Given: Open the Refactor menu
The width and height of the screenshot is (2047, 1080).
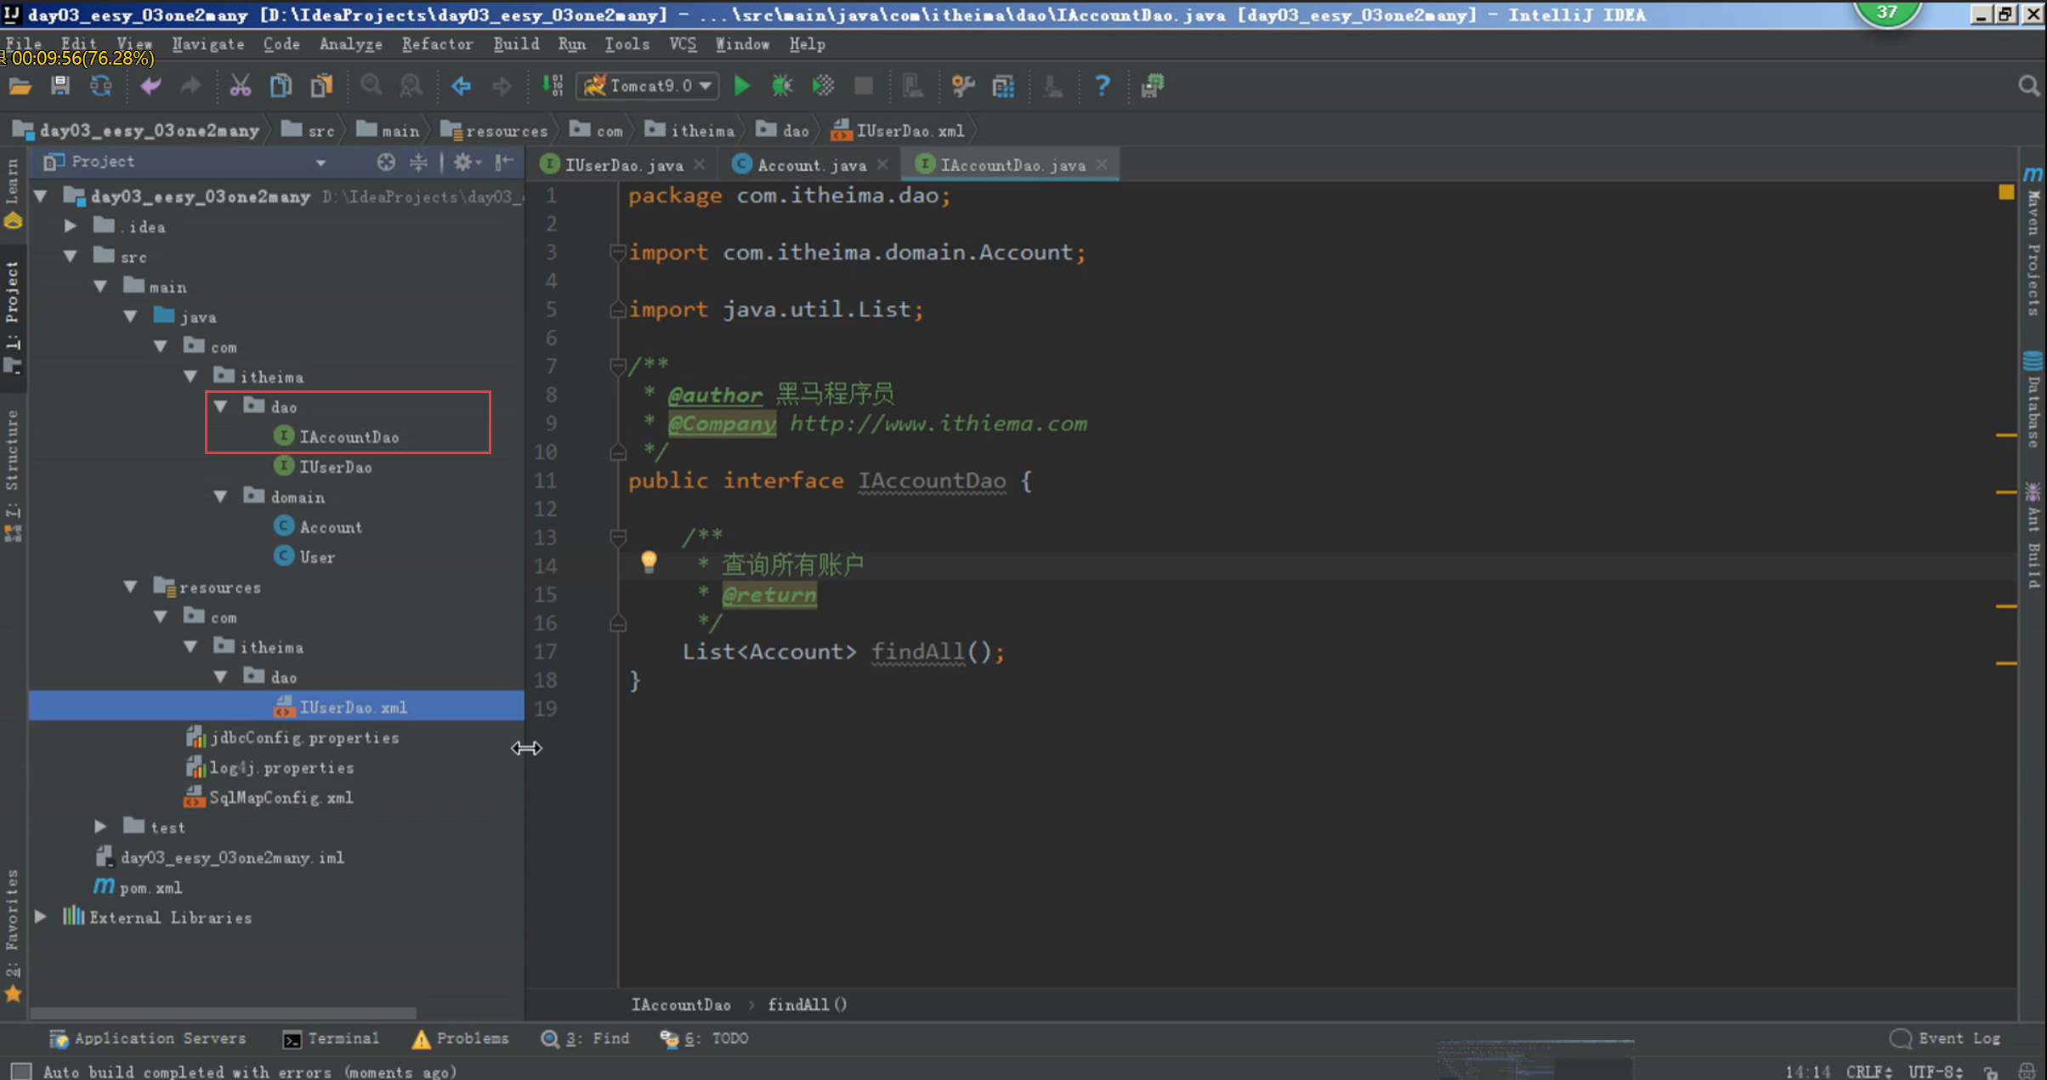Looking at the screenshot, I should 437,44.
